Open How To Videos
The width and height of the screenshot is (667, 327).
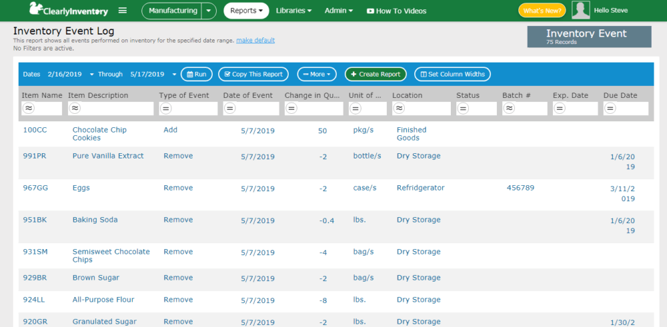click(396, 11)
